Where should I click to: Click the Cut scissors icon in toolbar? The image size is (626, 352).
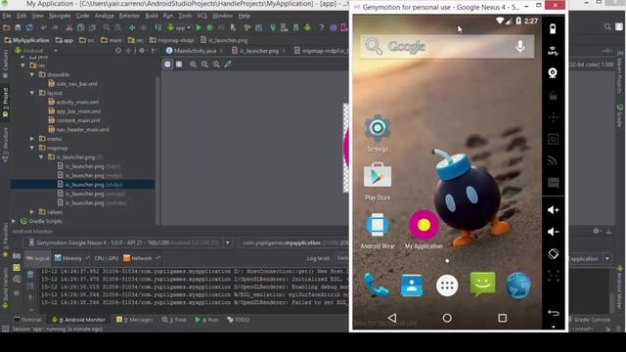(x=69, y=27)
